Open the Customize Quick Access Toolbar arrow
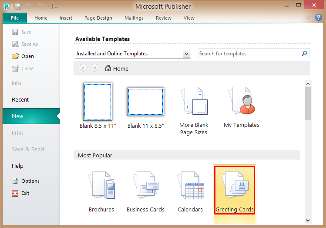This screenshot has width=326, height=228. pyautogui.click(x=56, y=7)
